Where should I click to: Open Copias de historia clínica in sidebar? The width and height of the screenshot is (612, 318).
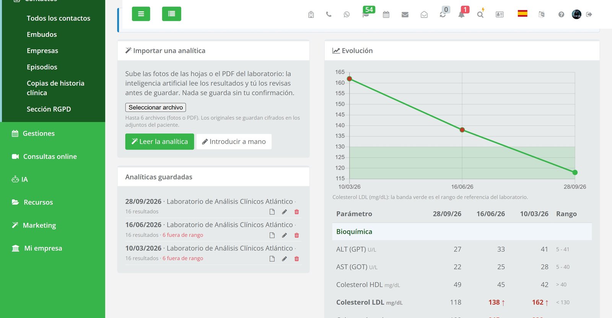point(55,88)
